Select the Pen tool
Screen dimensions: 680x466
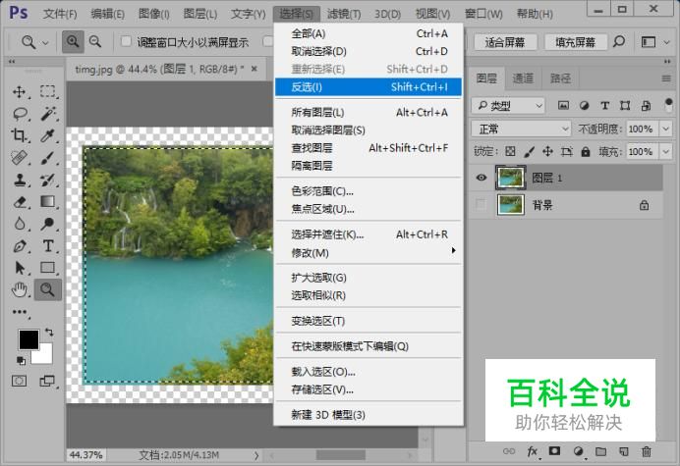tap(19, 246)
